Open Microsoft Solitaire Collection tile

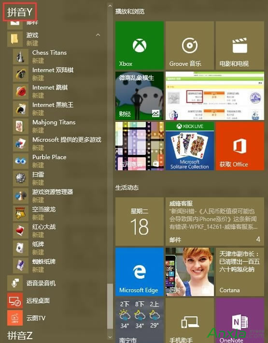[x=190, y=146]
